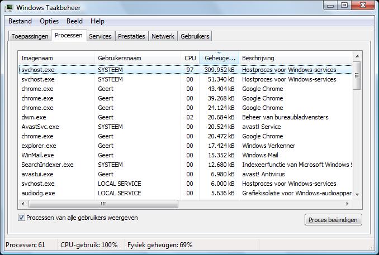This screenshot has width=379, height=255.
Task: Click 'Beheer van bureaubladvensters' description
Action: point(285,117)
